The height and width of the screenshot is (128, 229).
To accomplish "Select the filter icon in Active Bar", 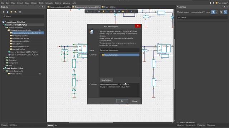I will [87, 11].
